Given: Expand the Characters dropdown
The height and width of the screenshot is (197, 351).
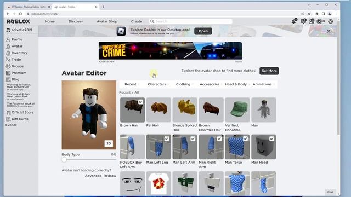Looking at the screenshot, I should tap(158, 84).
